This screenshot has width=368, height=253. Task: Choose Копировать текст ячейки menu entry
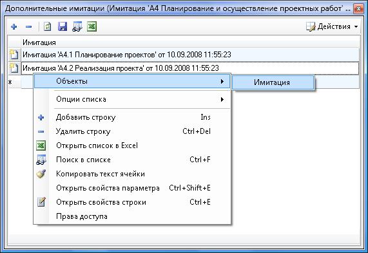(x=132, y=174)
